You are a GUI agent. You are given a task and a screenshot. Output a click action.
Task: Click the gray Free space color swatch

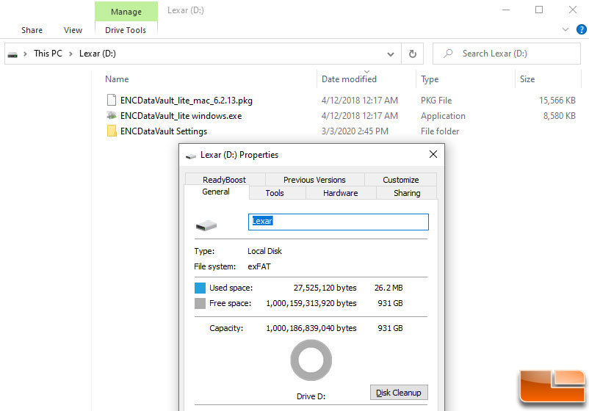(200, 303)
